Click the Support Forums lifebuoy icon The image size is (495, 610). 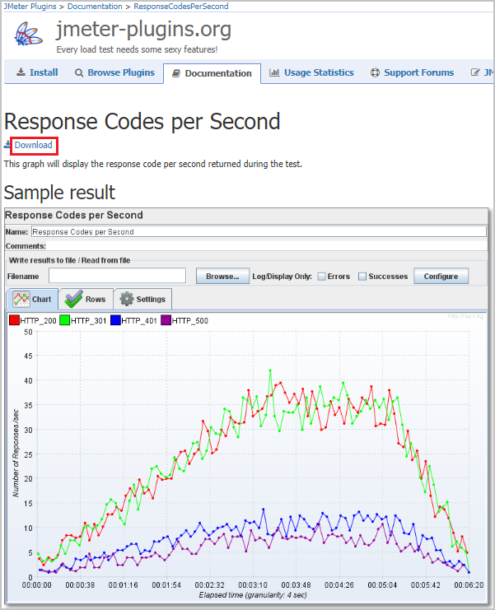[375, 72]
